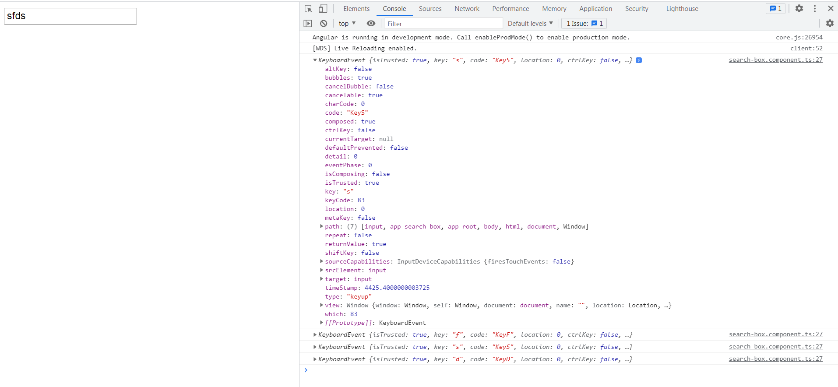Expand the [[Prototype]] entry
The image size is (838, 387).
321,323
